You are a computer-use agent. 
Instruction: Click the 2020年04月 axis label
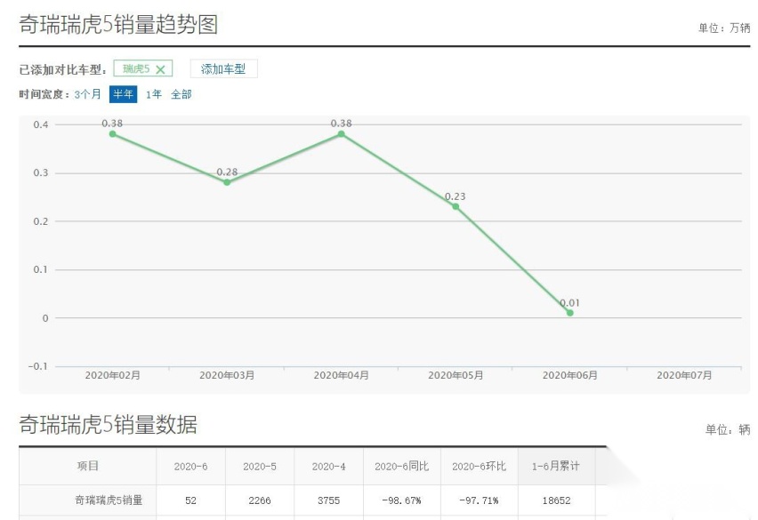pos(342,375)
